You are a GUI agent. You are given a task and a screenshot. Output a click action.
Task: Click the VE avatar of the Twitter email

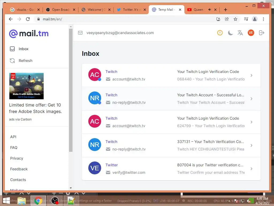(x=95, y=168)
